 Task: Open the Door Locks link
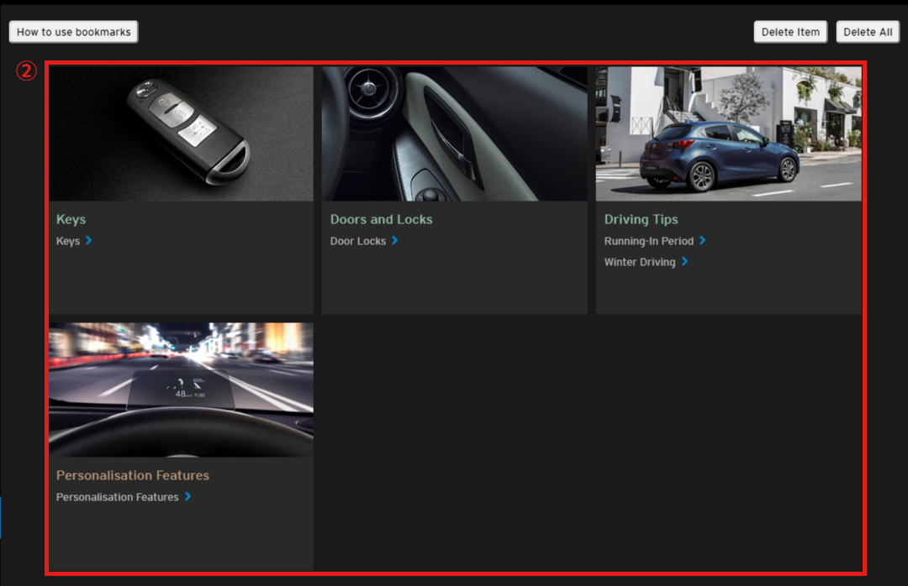click(x=358, y=242)
